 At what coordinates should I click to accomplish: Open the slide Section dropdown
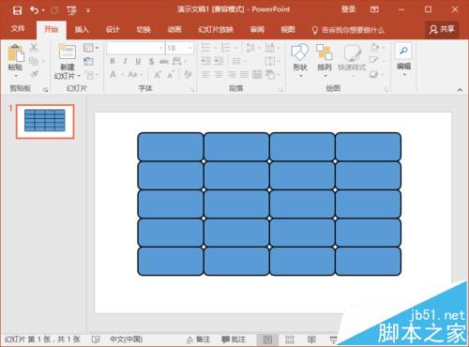pos(92,75)
